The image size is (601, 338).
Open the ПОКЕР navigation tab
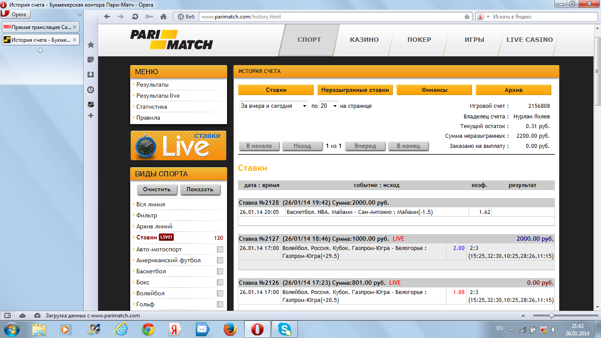(419, 40)
